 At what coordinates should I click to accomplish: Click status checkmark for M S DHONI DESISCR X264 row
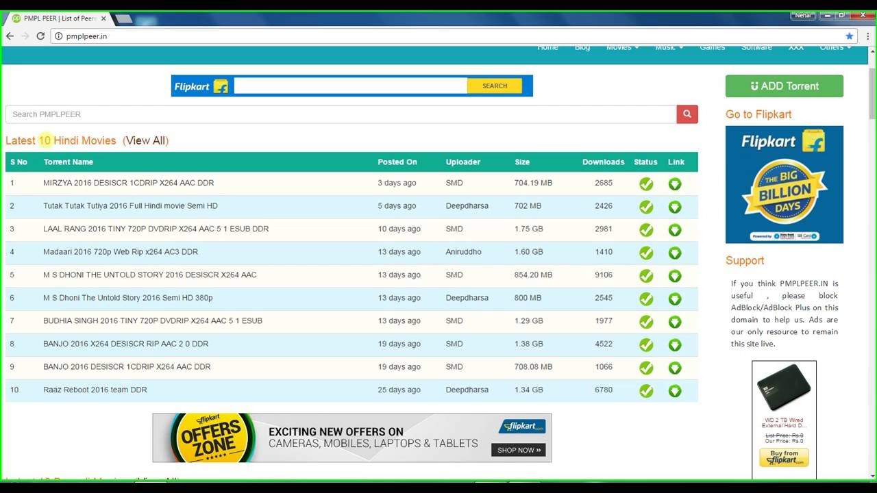[x=646, y=276]
